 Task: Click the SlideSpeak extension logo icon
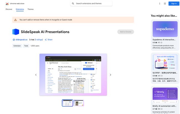click(x=16, y=32)
